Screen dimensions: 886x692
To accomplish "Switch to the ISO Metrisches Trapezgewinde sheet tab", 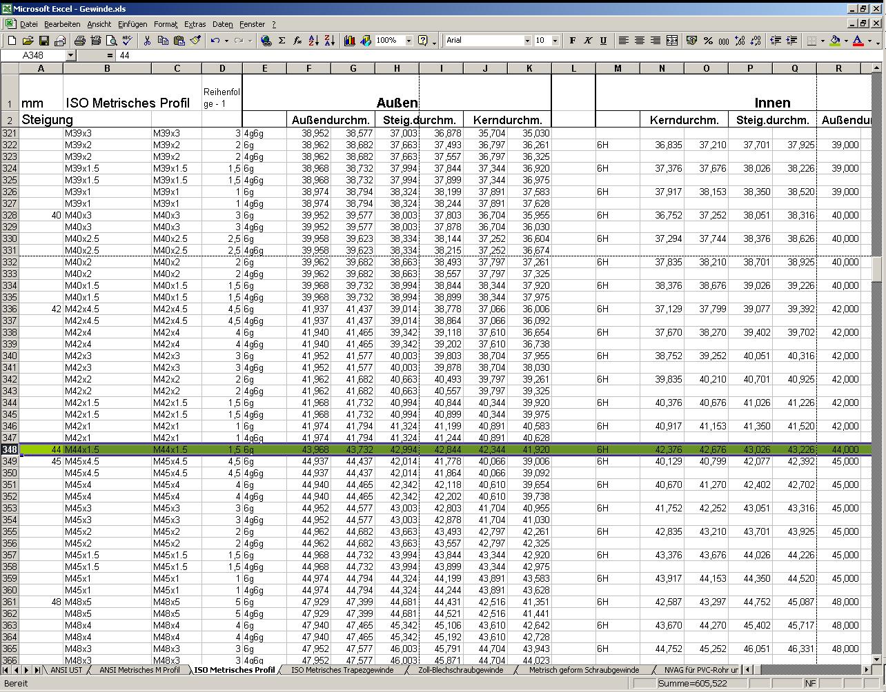I will [x=342, y=670].
